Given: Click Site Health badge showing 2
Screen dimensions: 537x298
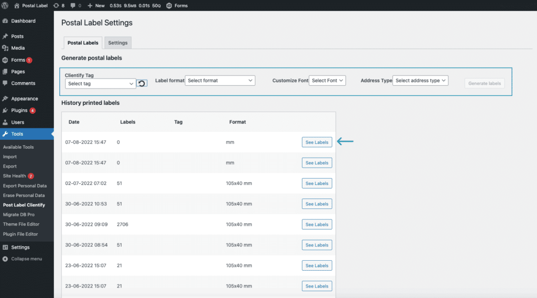Looking at the screenshot, I should 31,176.
